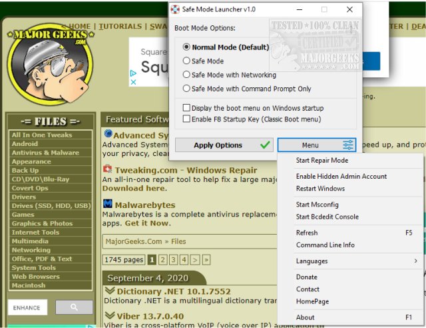Click the ENHANCE search input field
The height and width of the screenshot is (328, 426).
pyautogui.click(x=27, y=307)
